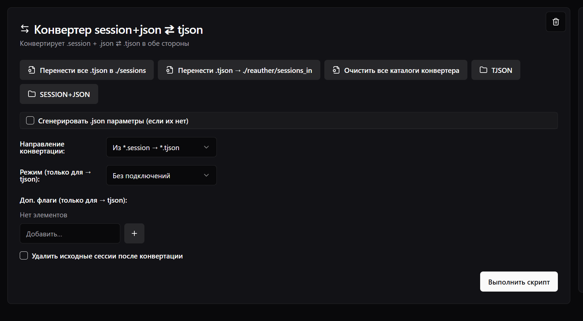Click the 'Добавить...' input field

coord(70,234)
